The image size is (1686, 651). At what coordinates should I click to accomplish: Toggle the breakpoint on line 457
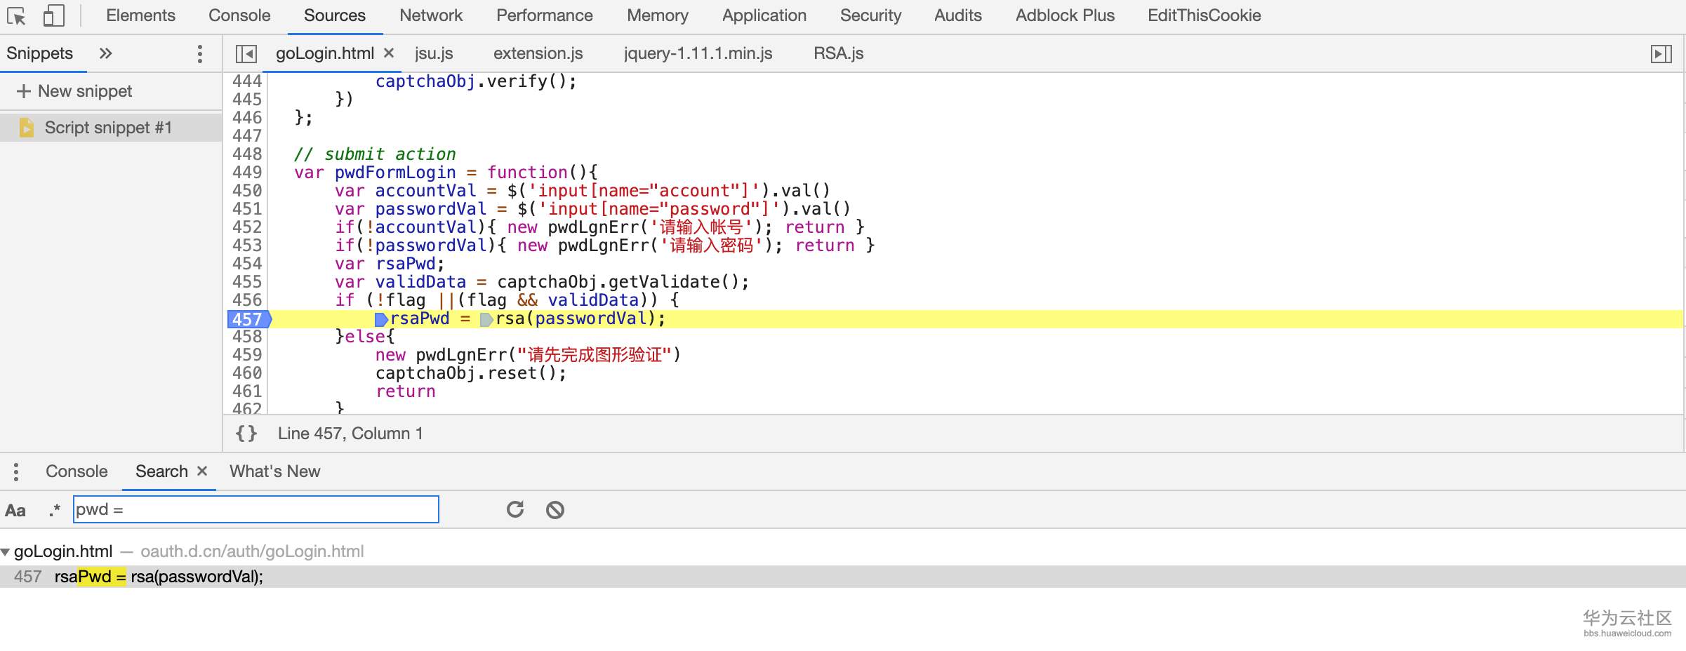(247, 319)
